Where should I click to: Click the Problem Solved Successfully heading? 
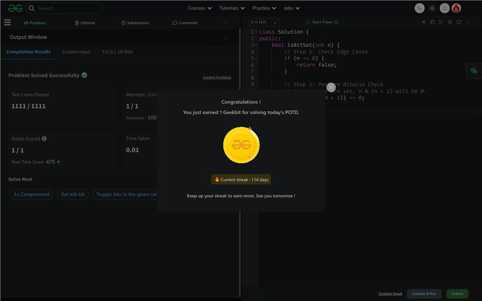(x=44, y=75)
